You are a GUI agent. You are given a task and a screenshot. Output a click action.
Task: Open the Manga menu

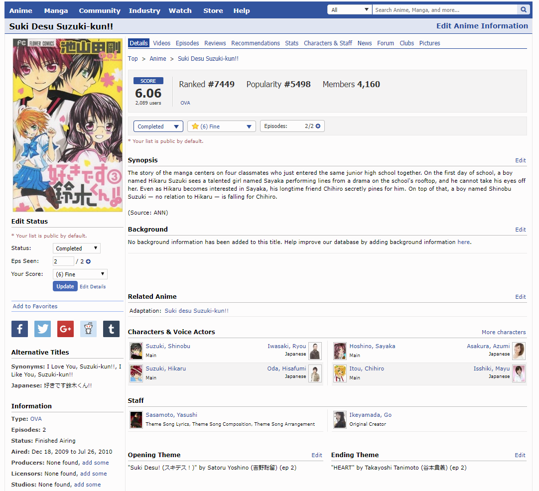tap(56, 10)
